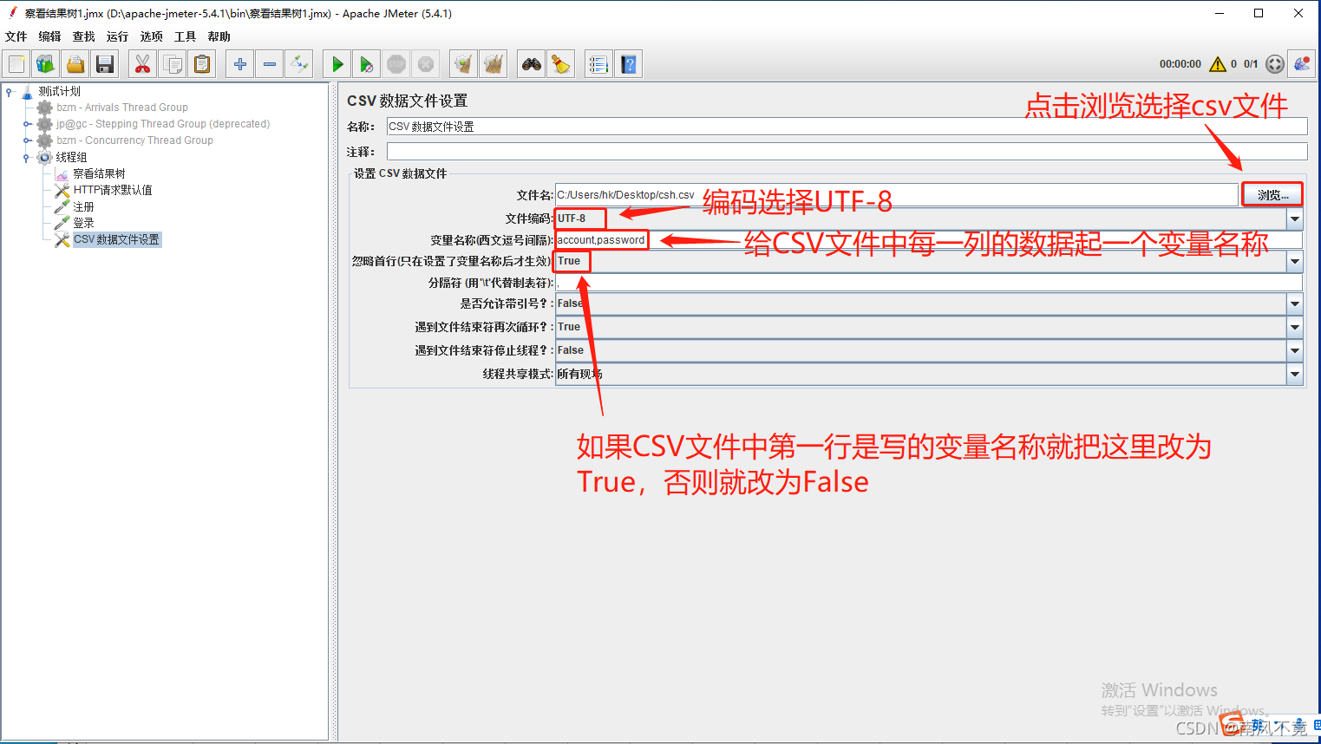Open the 遇到文件结束符再次循环 dropdown arrow
The image size is (1321, 744).
click(x=1294, y=327)
